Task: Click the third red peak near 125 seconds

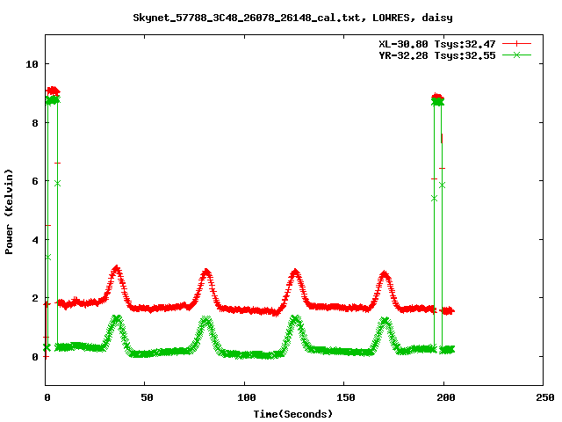Action: [295, 272]
